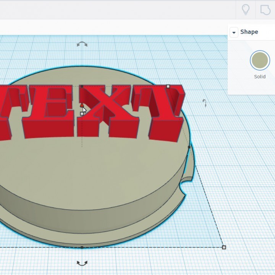Image resolution: width=275 pixels, height=275 pixels.
Task: Collapse the Shape panel with arrow
Action: pos(234,32)
